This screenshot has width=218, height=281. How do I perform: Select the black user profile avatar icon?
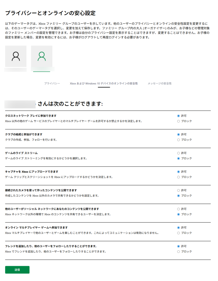16,56
